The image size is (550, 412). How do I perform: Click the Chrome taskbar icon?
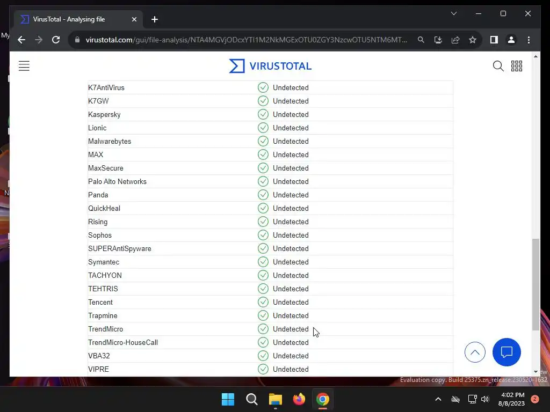323,399
